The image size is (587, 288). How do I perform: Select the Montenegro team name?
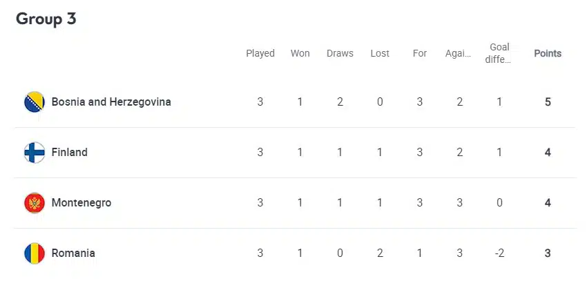point(81,203)
